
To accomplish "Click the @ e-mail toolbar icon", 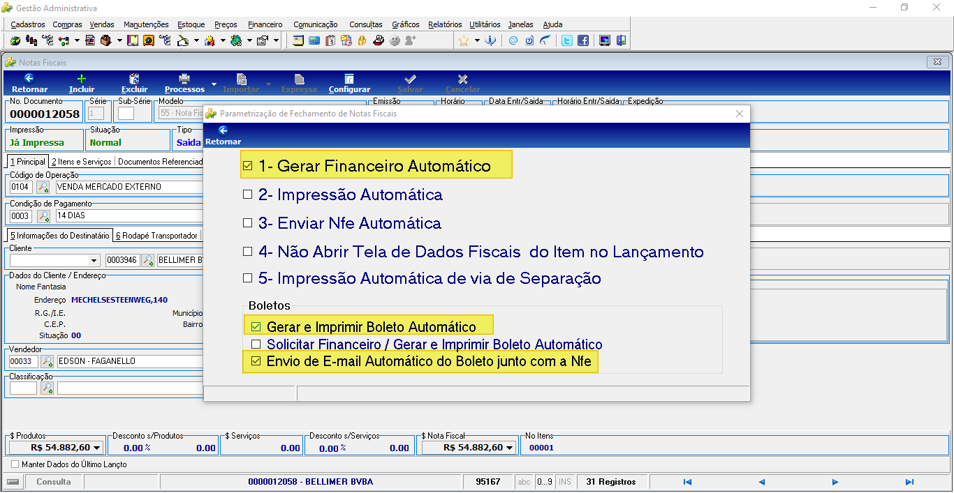I will click(x=513, y=40).
